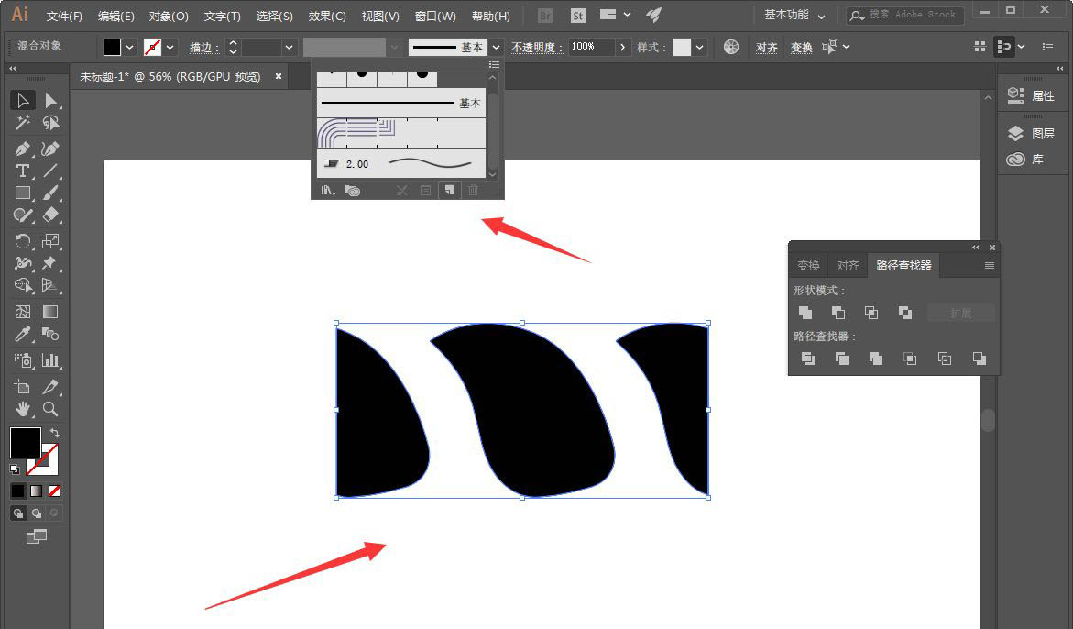The height and width of the screenshot is (629, 1073).
Task: Swap fill and stroke colors
Action: pos(54,433)
